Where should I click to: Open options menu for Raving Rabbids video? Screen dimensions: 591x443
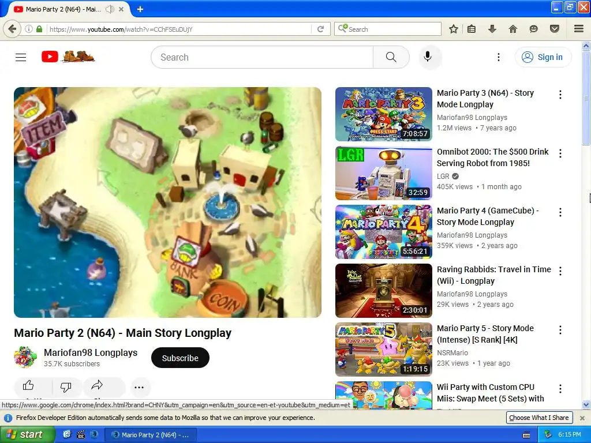click(x=560, y=271)
